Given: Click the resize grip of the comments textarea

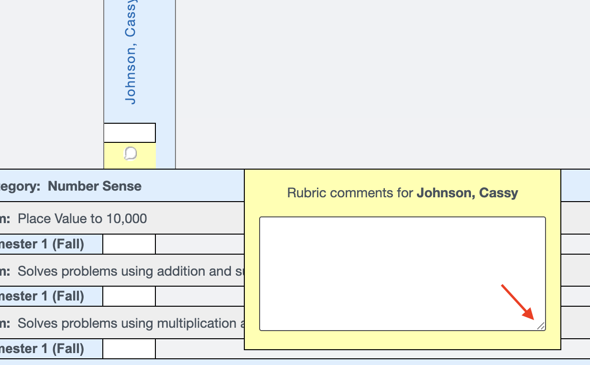Looking at the screenshot, I should 541,326.
